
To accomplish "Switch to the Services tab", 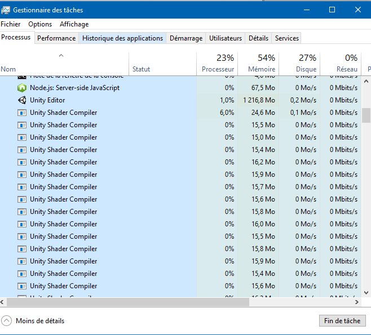I will [x=287, y=38].
